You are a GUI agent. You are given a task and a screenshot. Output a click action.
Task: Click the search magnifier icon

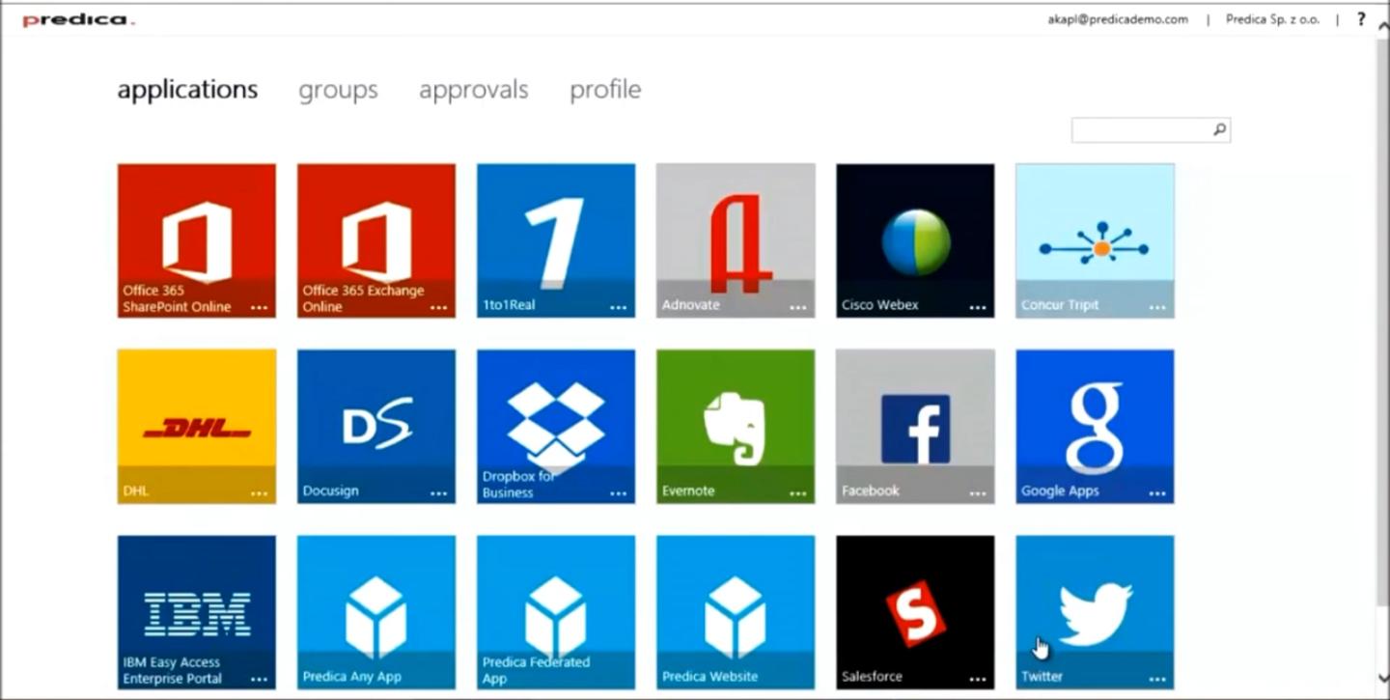point(1219,129)
